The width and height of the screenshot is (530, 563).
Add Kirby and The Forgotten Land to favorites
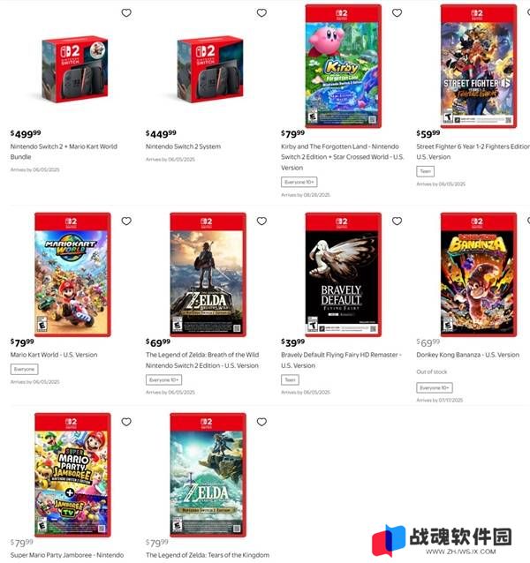point(397,13)
